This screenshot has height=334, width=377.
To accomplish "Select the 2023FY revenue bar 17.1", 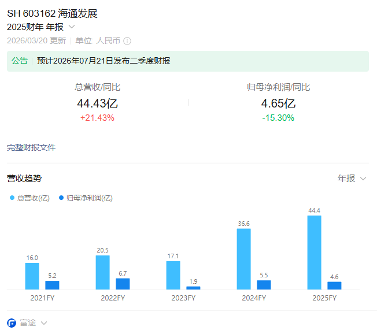I will [173, 276].
